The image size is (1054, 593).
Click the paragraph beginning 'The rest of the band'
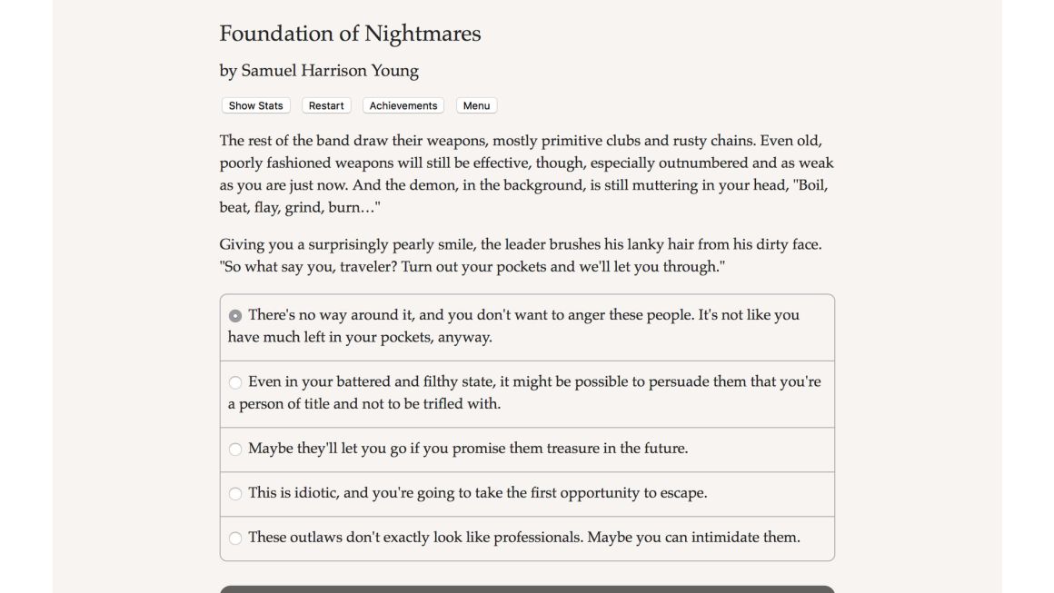[526, 174]
